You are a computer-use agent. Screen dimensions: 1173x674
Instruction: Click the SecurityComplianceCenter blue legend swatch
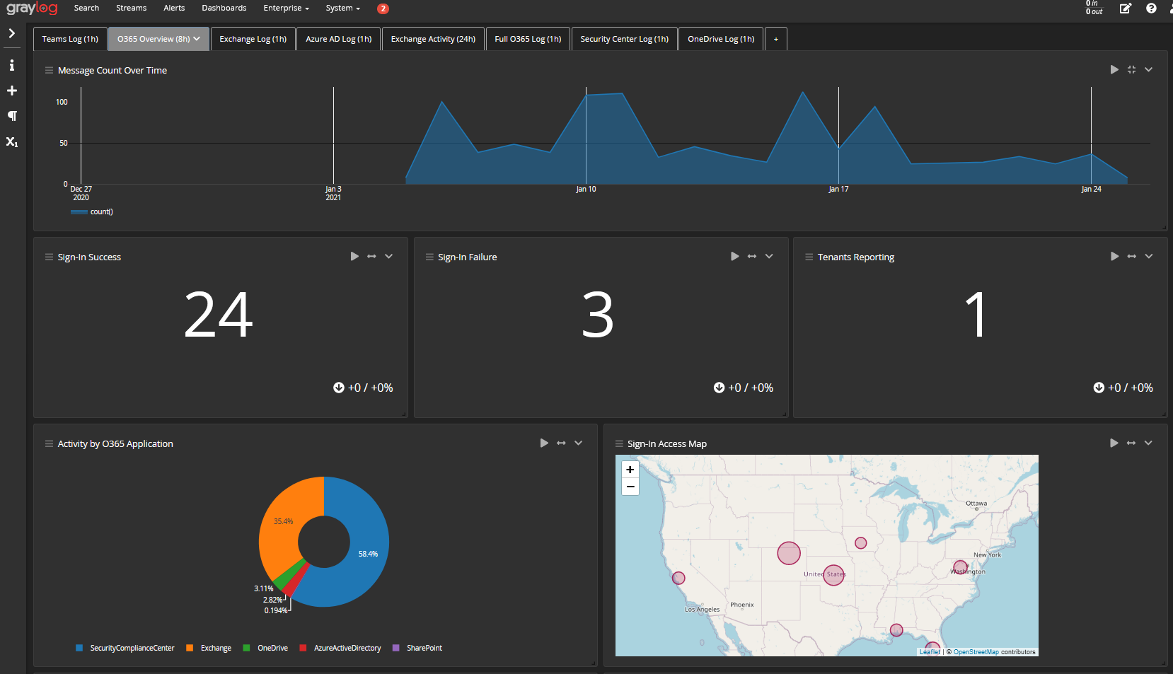coord(79,648)
